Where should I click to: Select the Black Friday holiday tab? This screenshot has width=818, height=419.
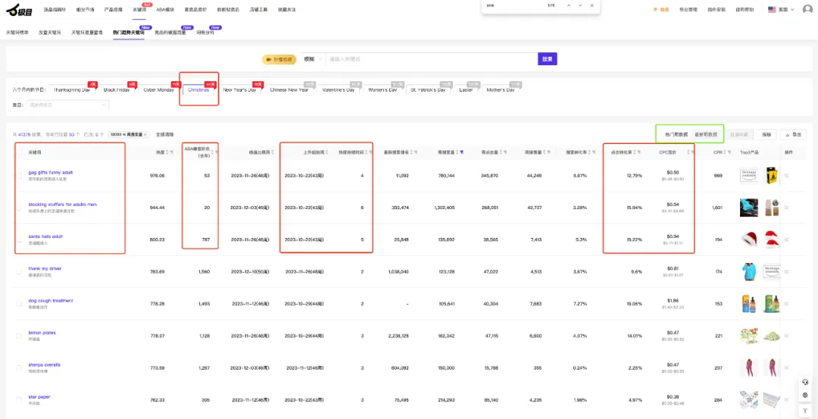pyautogui.click(x=117, y=89)
